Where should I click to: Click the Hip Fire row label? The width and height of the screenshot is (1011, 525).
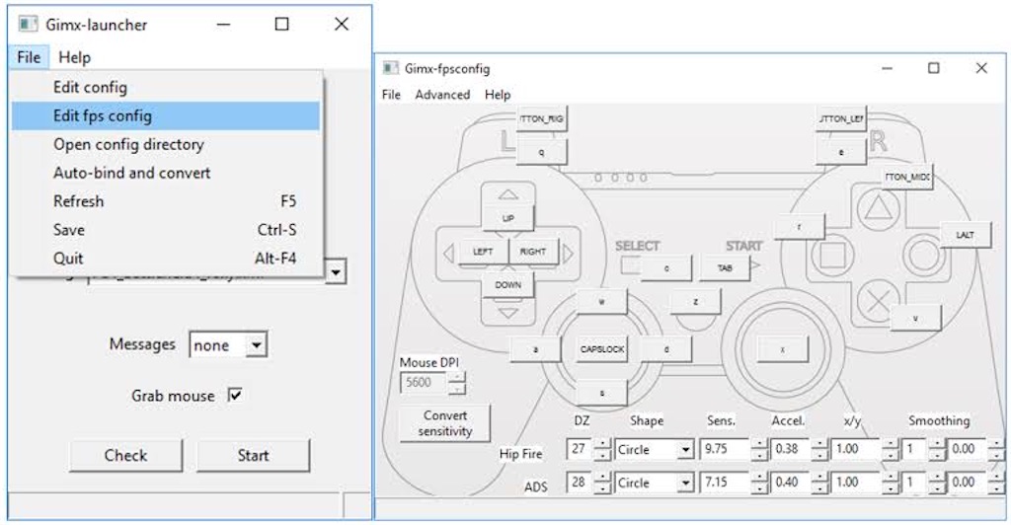click(x=520, y=454)
